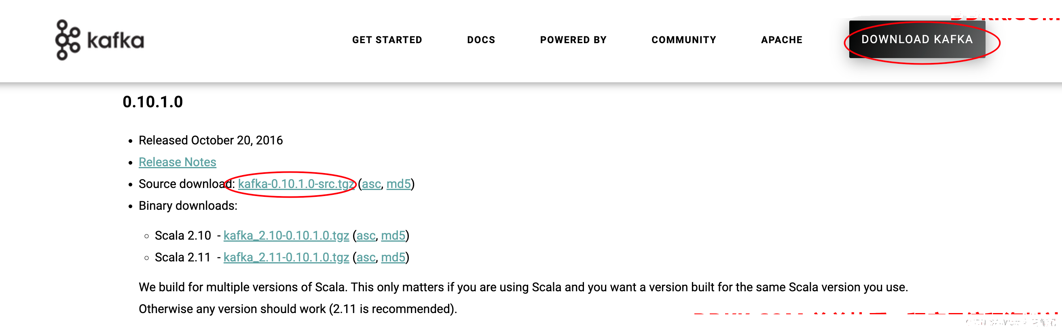Download kafka_2.11-0.10.1.0.tgz binary
This screenshot has width=1062, height=330.
coord(286,257)
